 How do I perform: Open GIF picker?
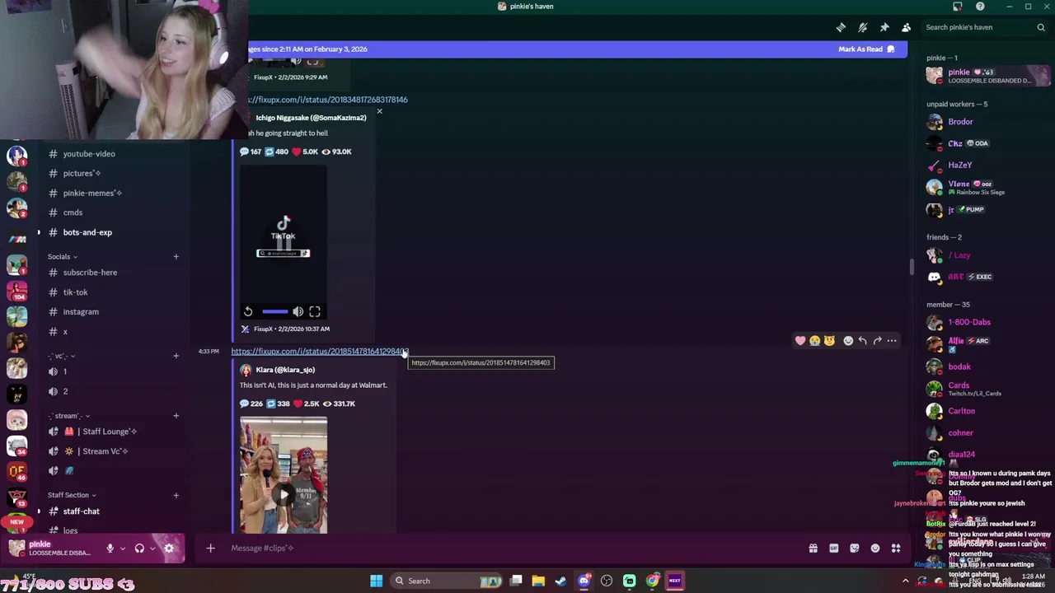[833, 549]
